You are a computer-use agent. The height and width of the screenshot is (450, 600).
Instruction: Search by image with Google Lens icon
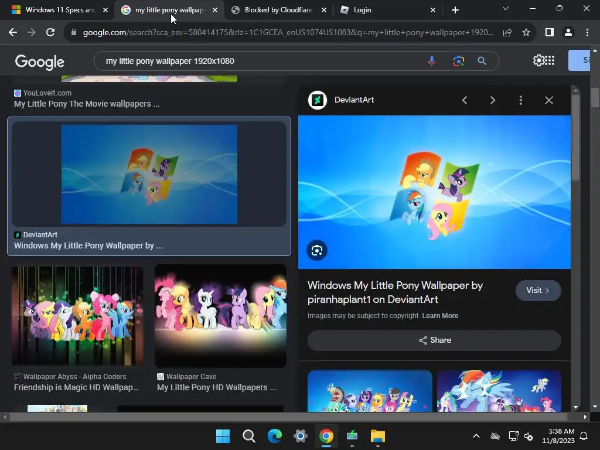458,61
